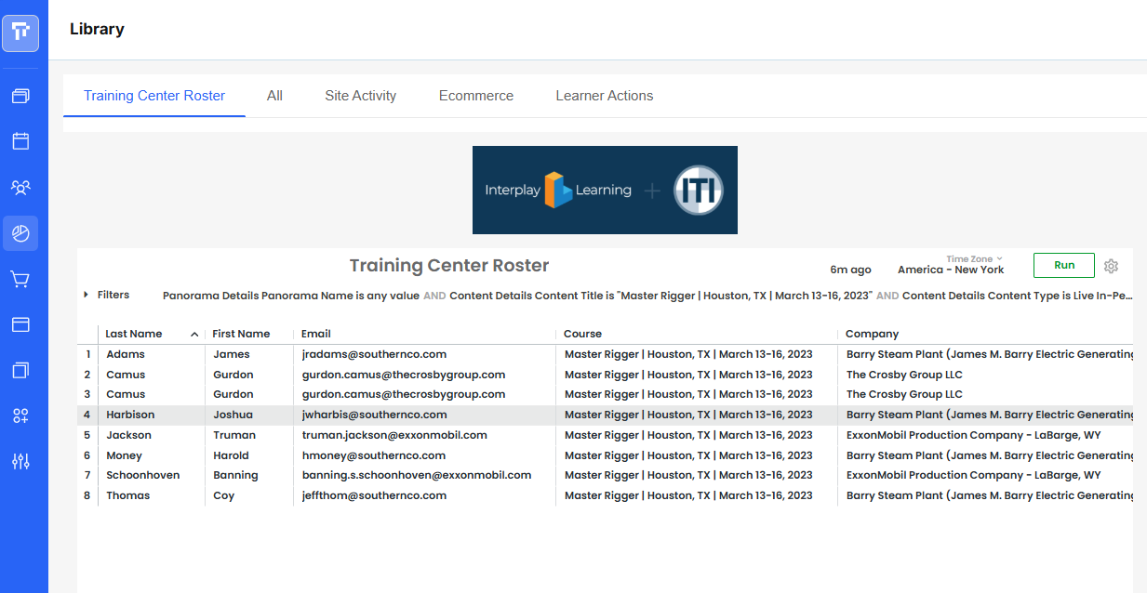Open the users group sidebar icon

20,187
